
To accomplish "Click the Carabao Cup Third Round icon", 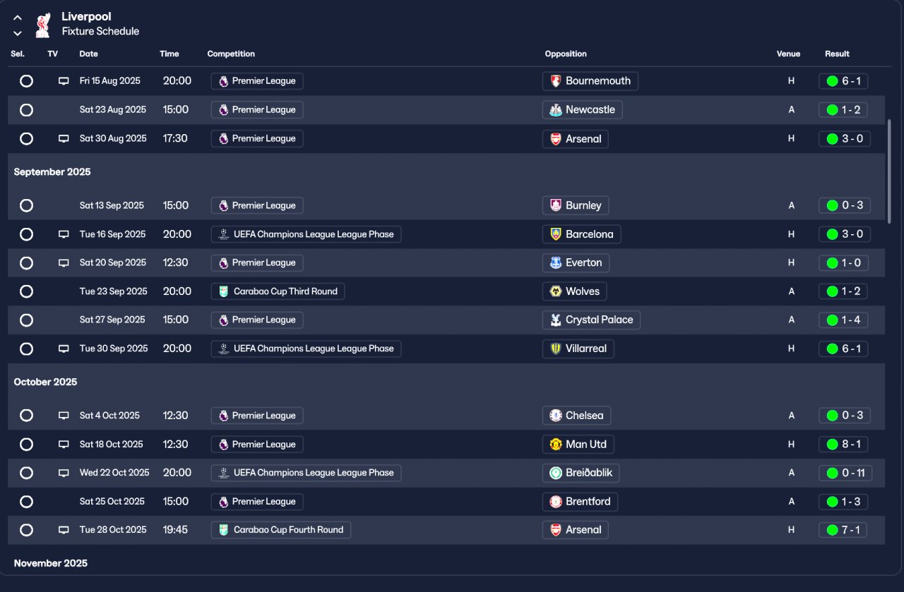I will (224, 291).
